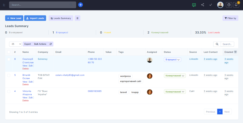
Task: Open the Filter by dropdown
Action: point(230,18)
